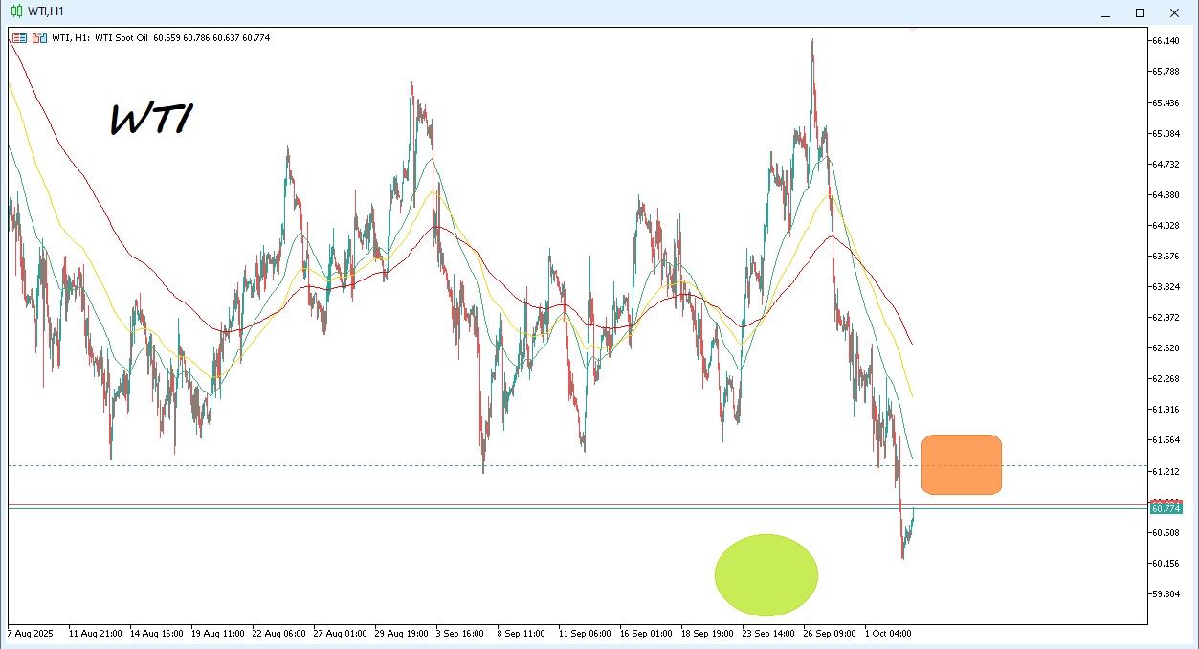Viewport: 1199px width, 649px height.
Task: Open the One Click Trading panel icon
Action: [20, 38]
